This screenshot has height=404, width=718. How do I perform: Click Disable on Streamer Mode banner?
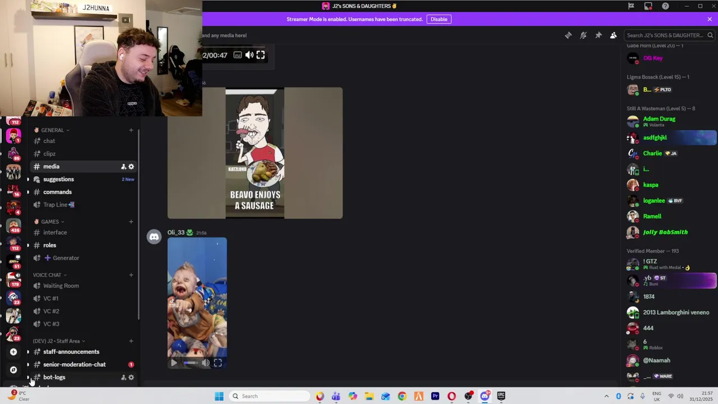tap(439, 19)
